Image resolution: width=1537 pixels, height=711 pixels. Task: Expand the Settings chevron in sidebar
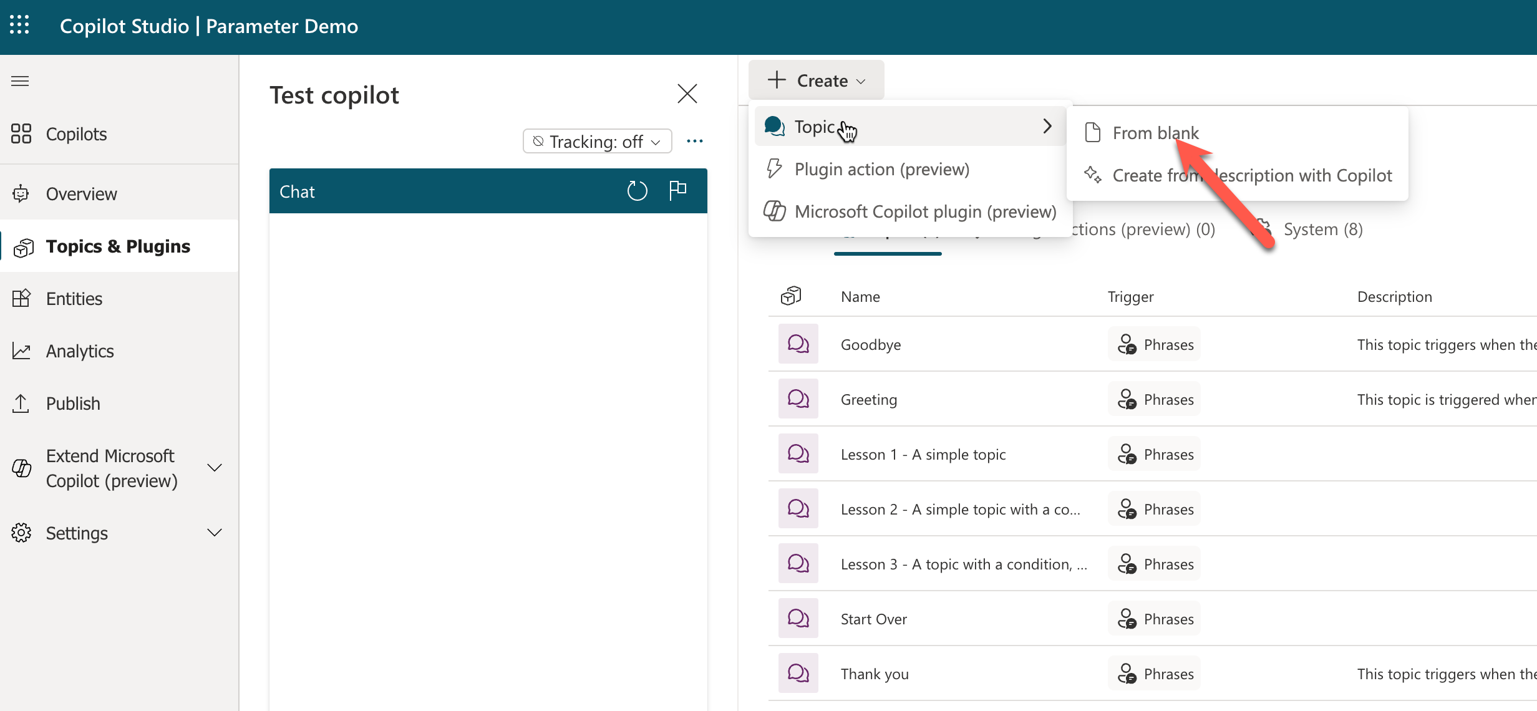point(215,533)
